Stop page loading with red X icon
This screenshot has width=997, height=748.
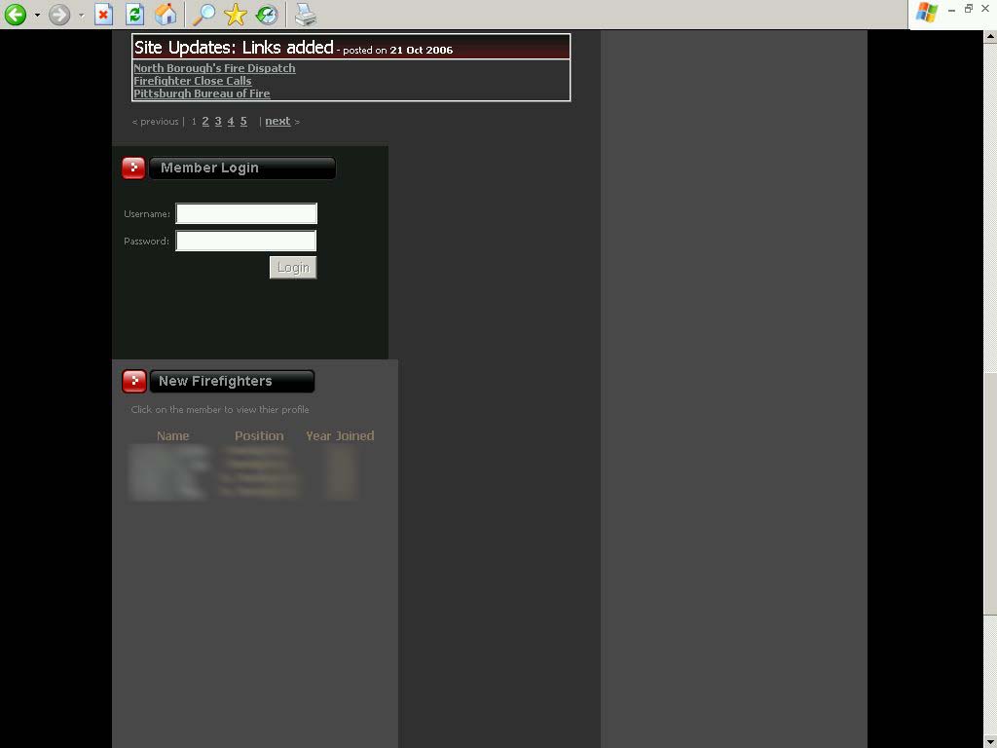[103, 15]
